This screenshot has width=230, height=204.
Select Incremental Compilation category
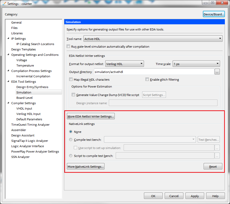(x=33, y=76)
